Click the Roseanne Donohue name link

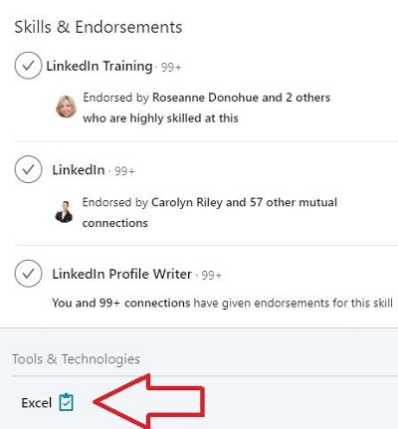(205, 98)
